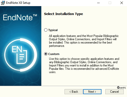Viewport: 127px width, 97px height.
Task: Click the EndNote X8 Setup title text
Action: click(18, 3)
